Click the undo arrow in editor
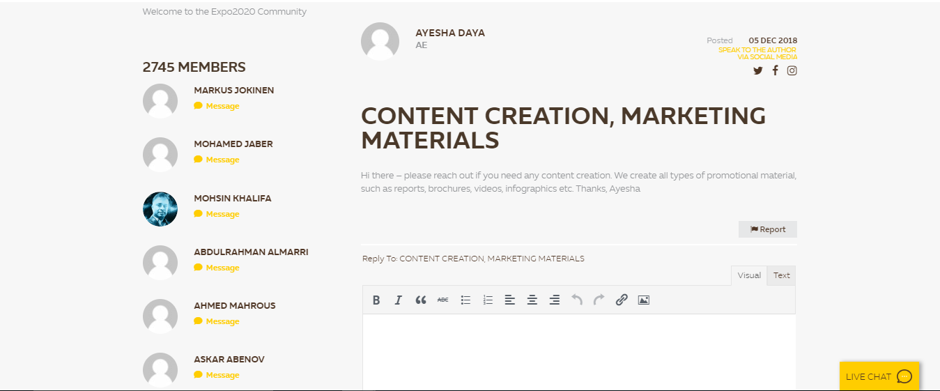The height and width of the screenshot is (391, 940). click(577, 300)
